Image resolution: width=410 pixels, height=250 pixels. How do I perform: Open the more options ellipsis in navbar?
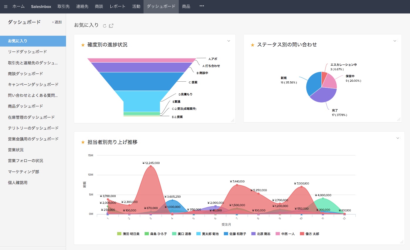tap(202, 6)
